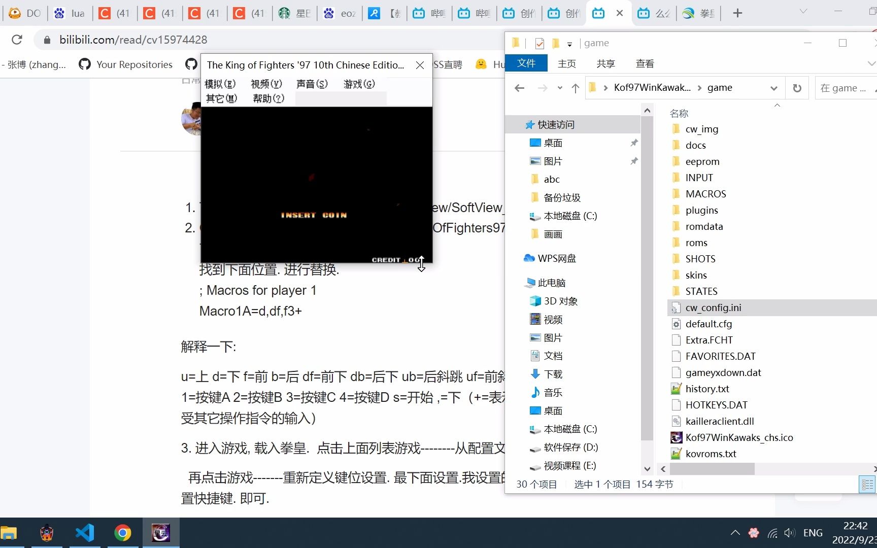Close the King of Fighters '97 window
The height and width of the screenshot is (548, 877).
(x=420, y=65)
